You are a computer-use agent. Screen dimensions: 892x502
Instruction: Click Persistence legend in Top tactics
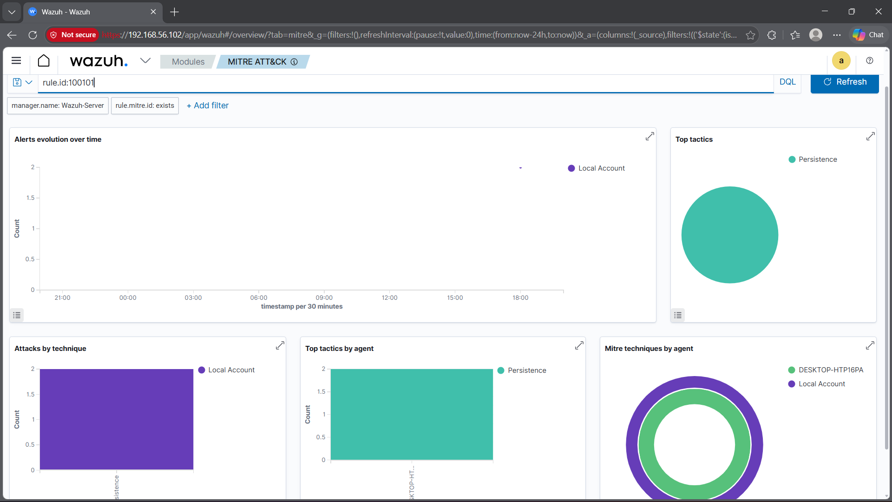click(x=813, y=159)
